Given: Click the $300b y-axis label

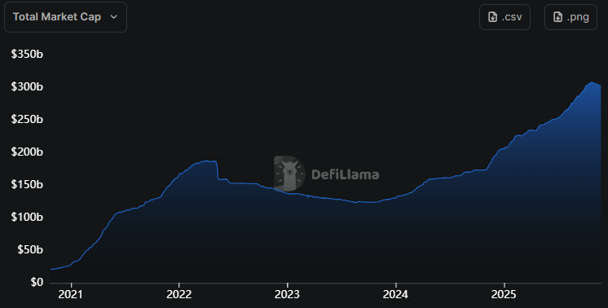Looking at the screenshot, I should (27, 87).
